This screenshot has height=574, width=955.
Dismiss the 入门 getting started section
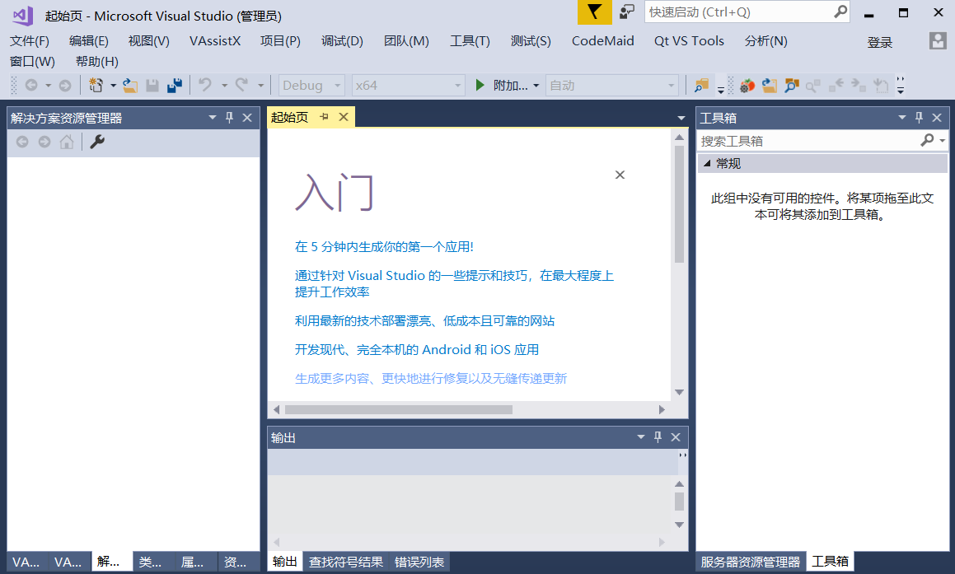[x=620, y=175]
